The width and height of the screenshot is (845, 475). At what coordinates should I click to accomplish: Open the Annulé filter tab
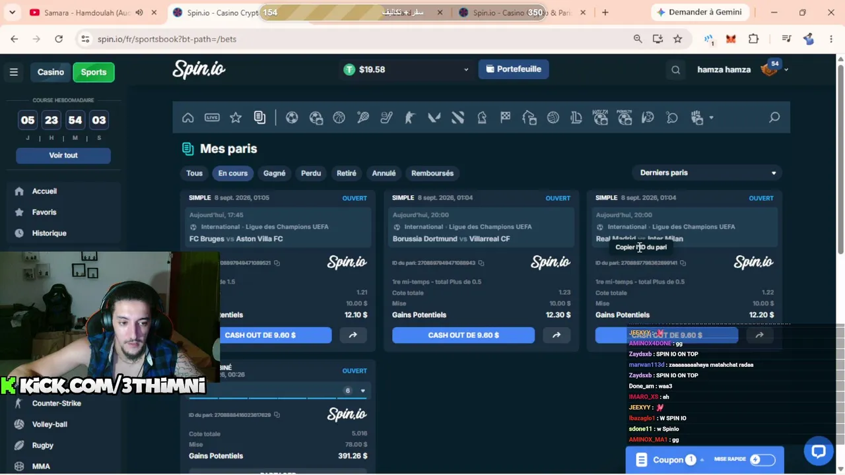pos(384,173)
